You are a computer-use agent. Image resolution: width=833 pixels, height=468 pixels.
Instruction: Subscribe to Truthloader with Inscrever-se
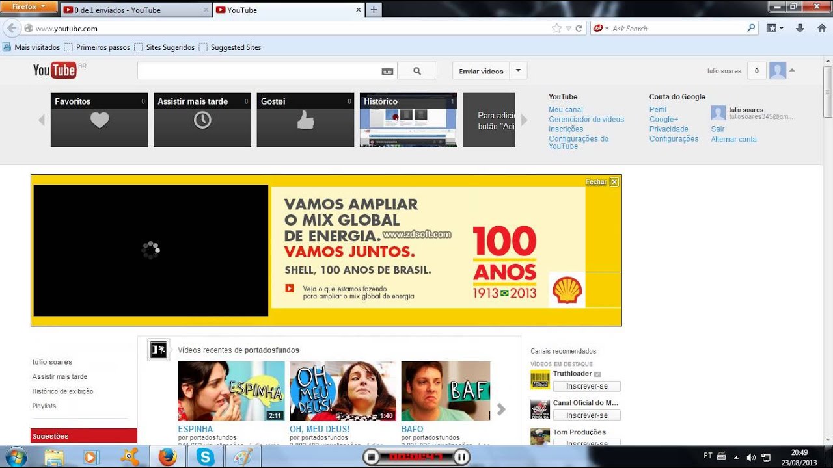(587, 386)
